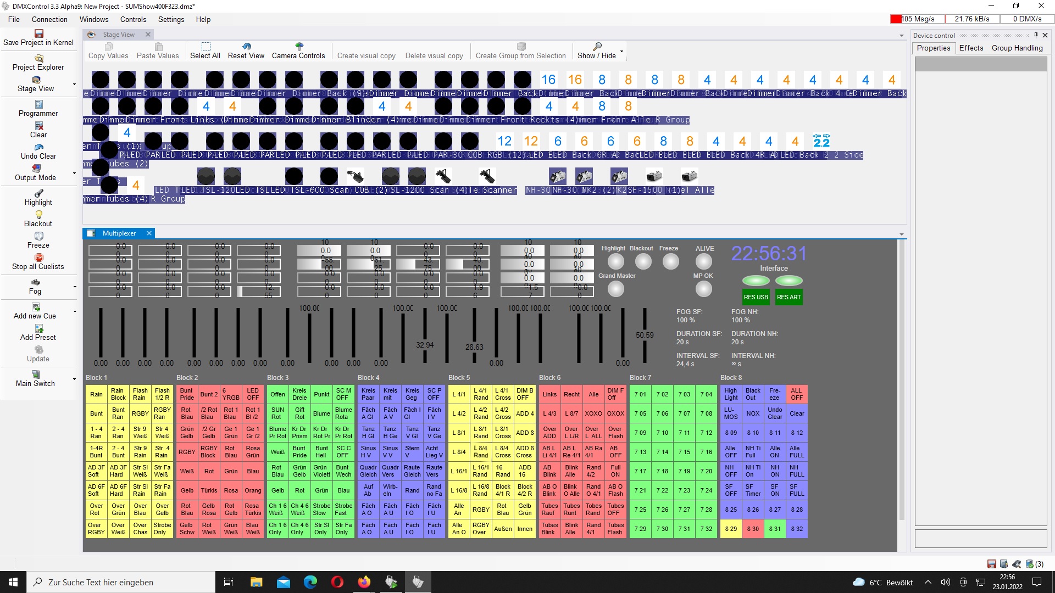Toggle the Grand Master round button
Image resolution: width=1055 pixels, height=593 pixels.
(x=616, y=289)
